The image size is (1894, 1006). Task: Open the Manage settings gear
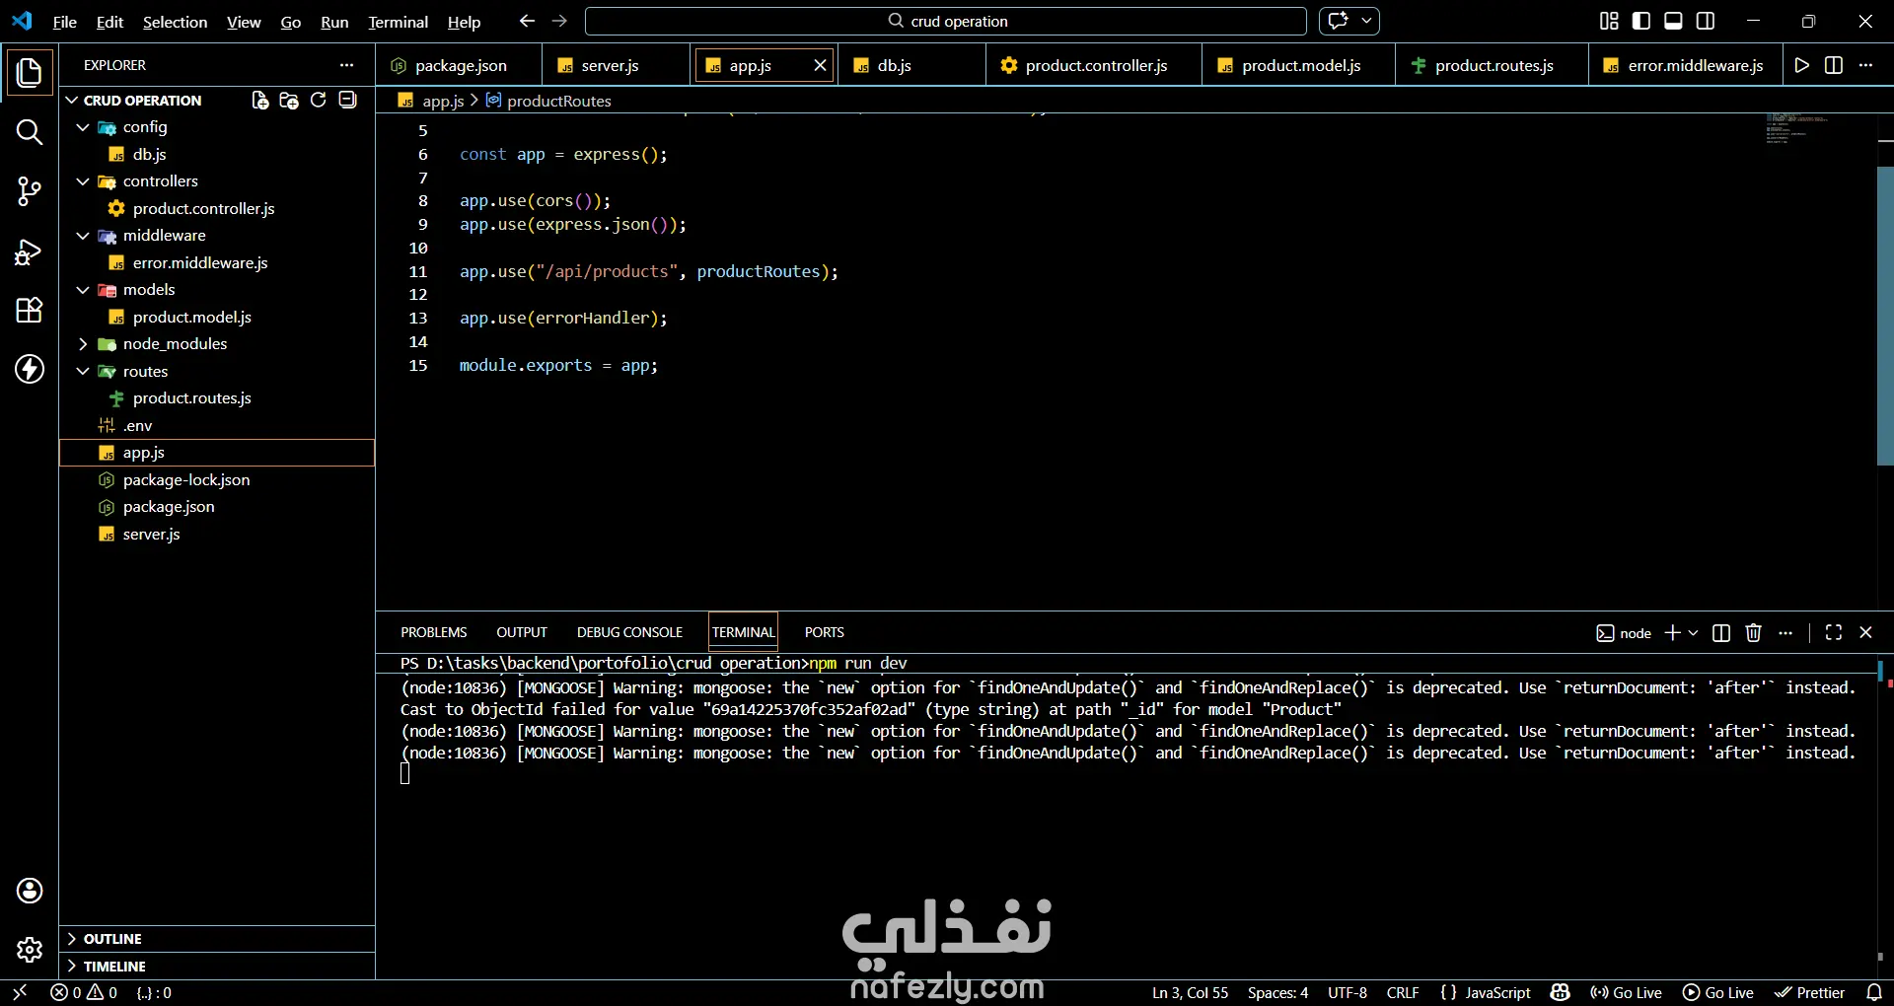point(30,950)
